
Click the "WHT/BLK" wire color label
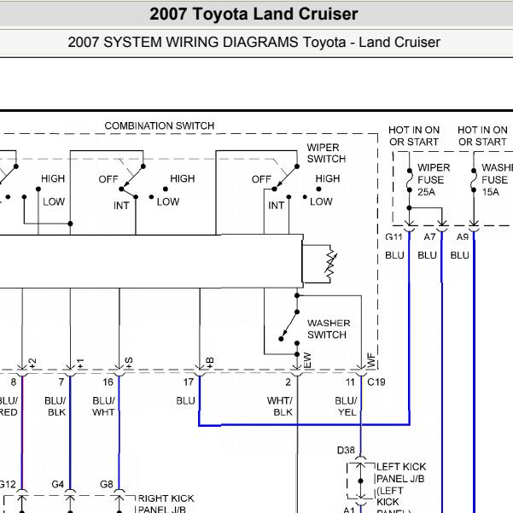(280, 406)
